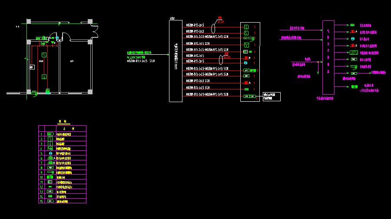
Task: Click the legend row number 8
Action: tap(41, 168)
